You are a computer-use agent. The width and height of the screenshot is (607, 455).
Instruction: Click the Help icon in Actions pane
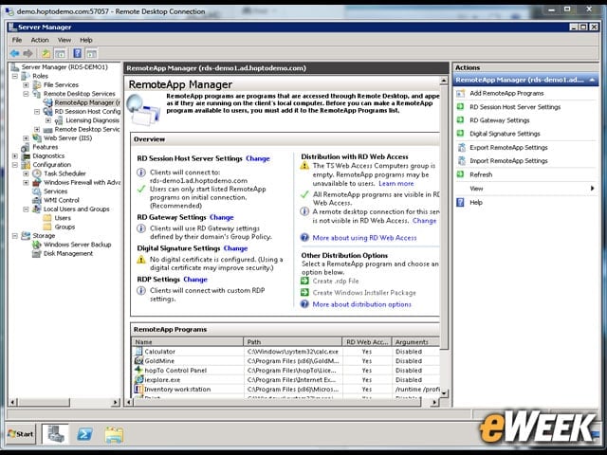click(x=461, y=202)
